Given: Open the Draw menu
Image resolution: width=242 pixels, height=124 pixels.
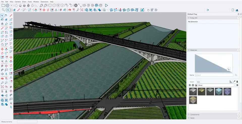Looking at the screenshot, I should coord(24,2).
